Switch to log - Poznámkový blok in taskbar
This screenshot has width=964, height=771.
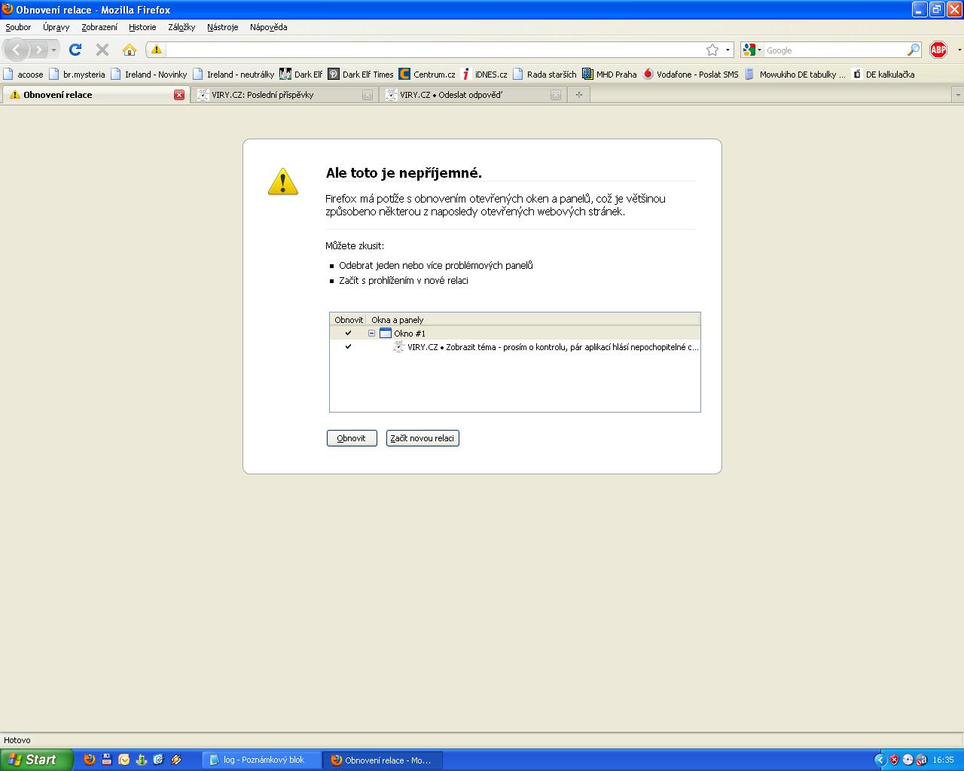click(x=262, y=760)
